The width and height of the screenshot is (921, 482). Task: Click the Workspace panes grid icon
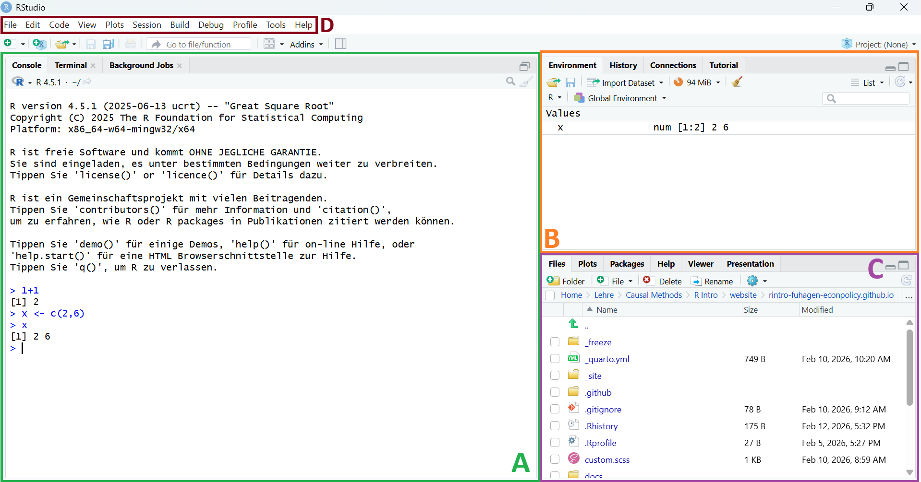point(269,44)
